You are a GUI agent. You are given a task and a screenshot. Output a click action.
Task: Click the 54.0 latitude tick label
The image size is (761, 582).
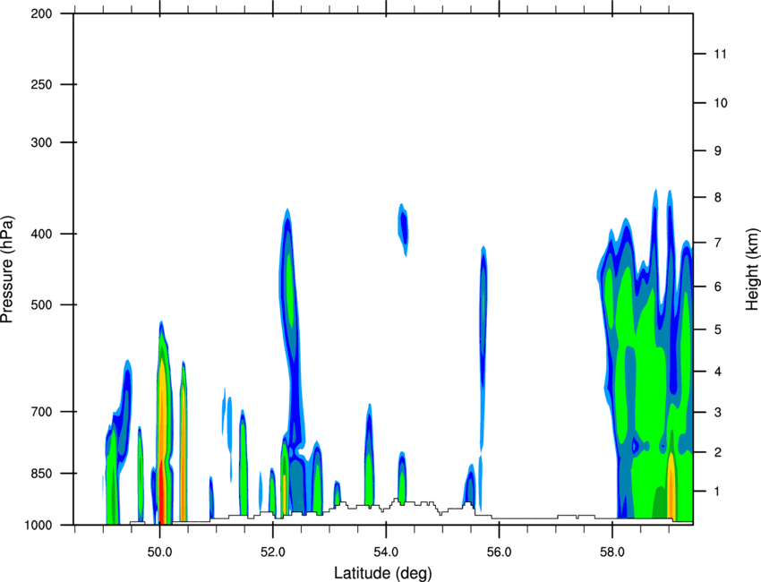[387, 552]
